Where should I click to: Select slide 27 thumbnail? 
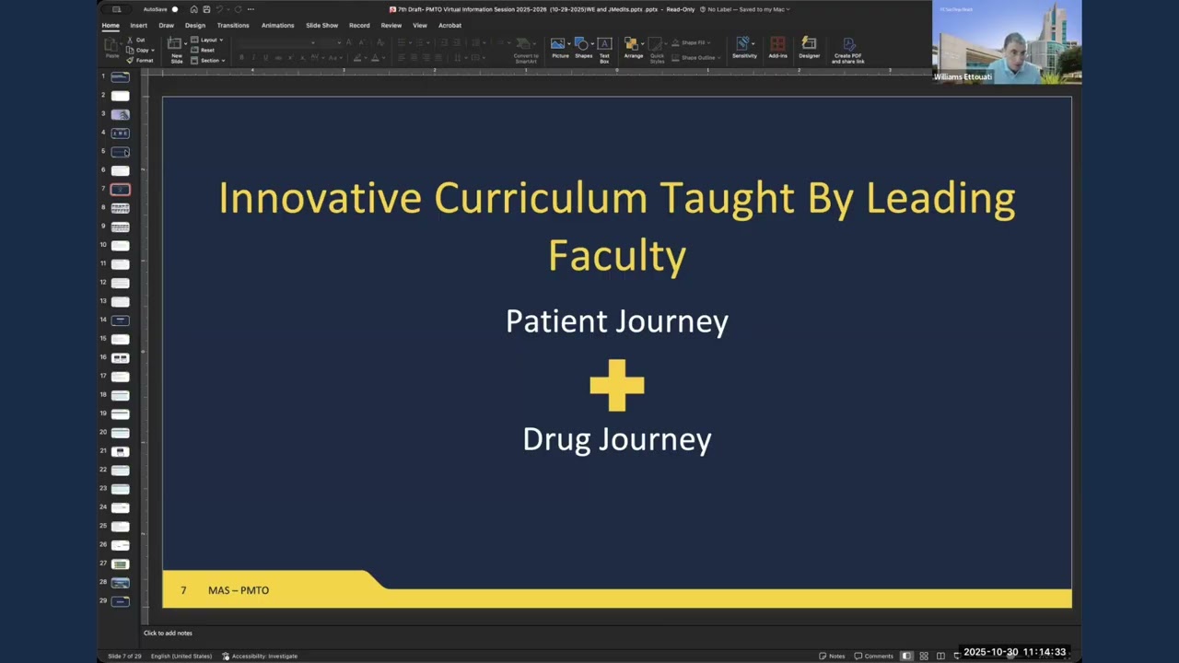(120, 564)
